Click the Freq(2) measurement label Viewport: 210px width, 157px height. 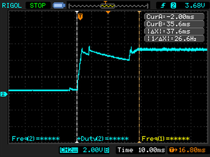tap(36, 138)
